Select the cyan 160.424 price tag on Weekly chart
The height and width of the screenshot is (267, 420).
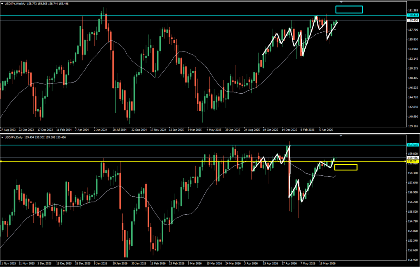(x=413, y=15)
